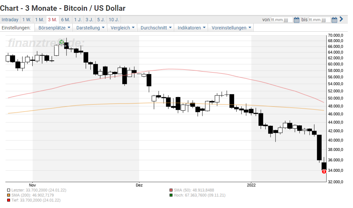Screen dimensions: 353x208
Task: Click the green Hoch legend swatch
Action: pyautogui.click(x=171, y=195)
